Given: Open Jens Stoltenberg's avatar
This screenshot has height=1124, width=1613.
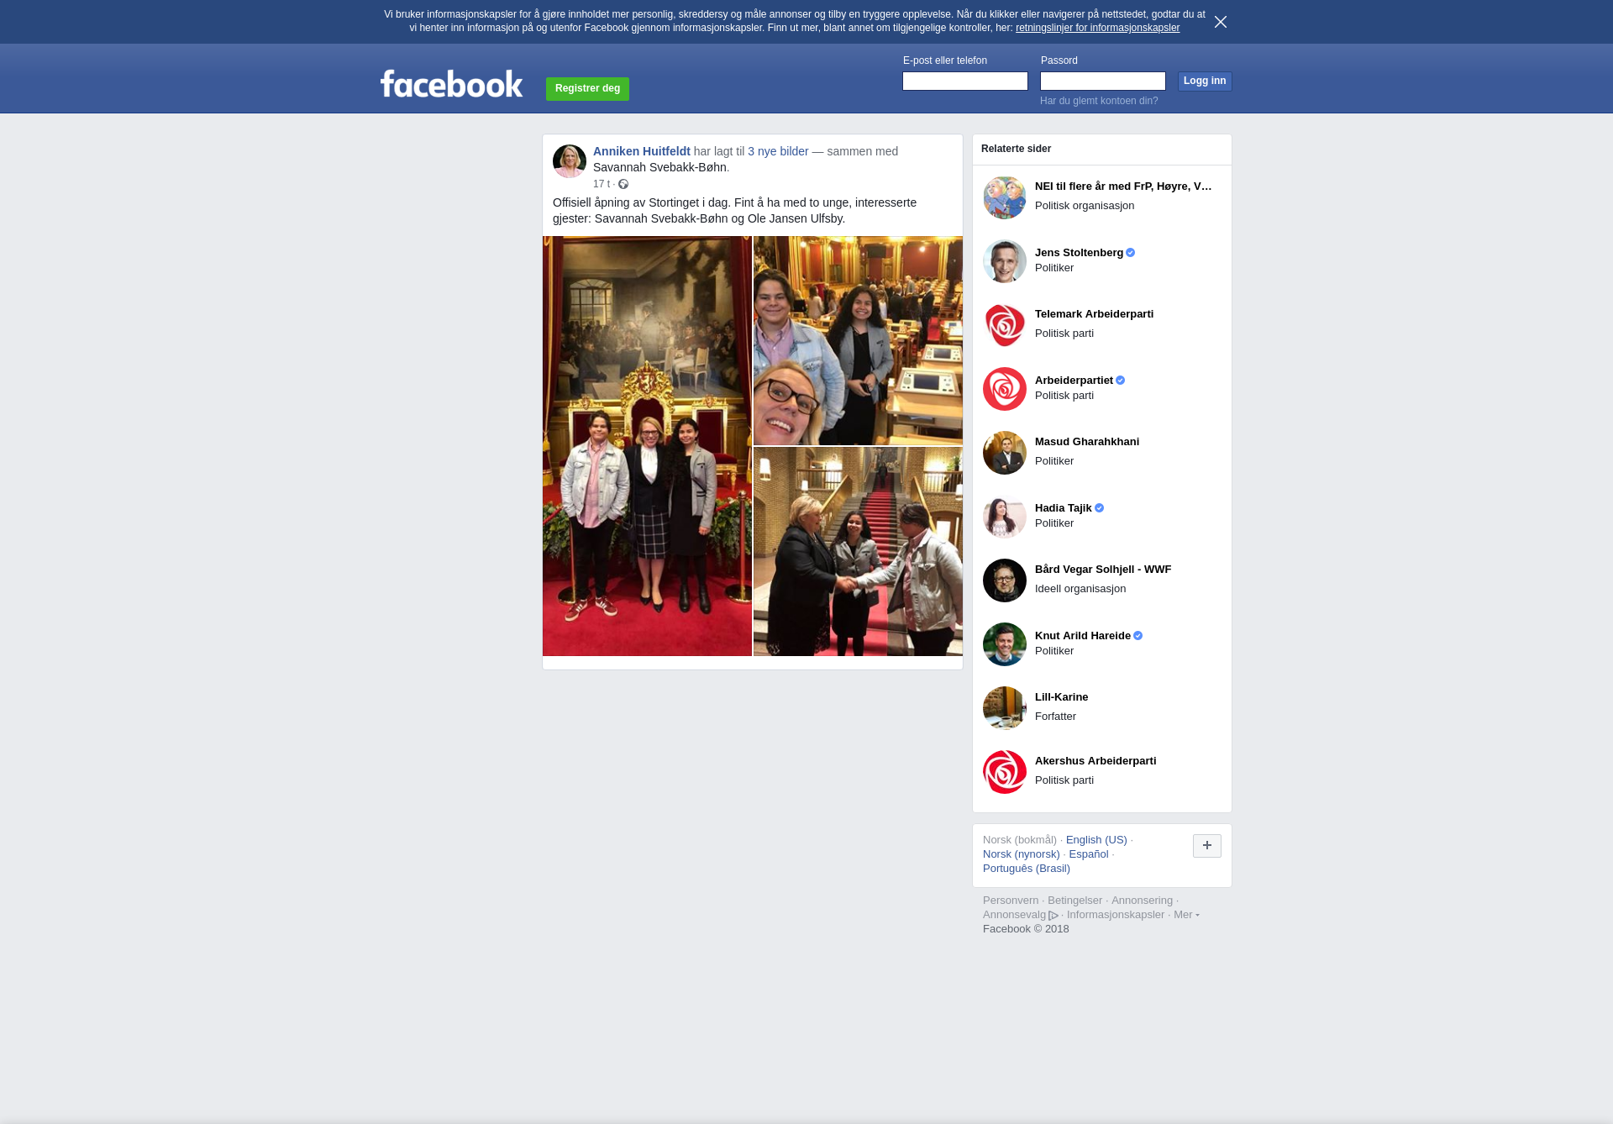Looking at the screenshot, I should point(1004,261).
